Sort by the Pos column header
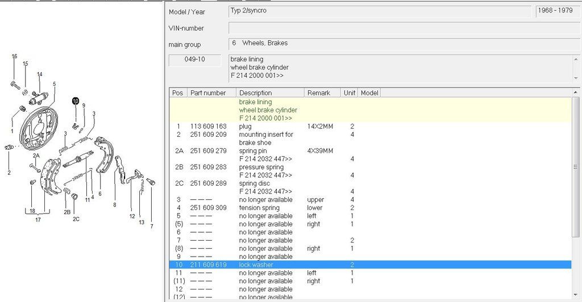Screen dimensions: 582x302 tap(178, 93)
